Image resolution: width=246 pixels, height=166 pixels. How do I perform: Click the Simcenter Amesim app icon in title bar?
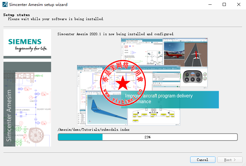[x=5, y=4]
